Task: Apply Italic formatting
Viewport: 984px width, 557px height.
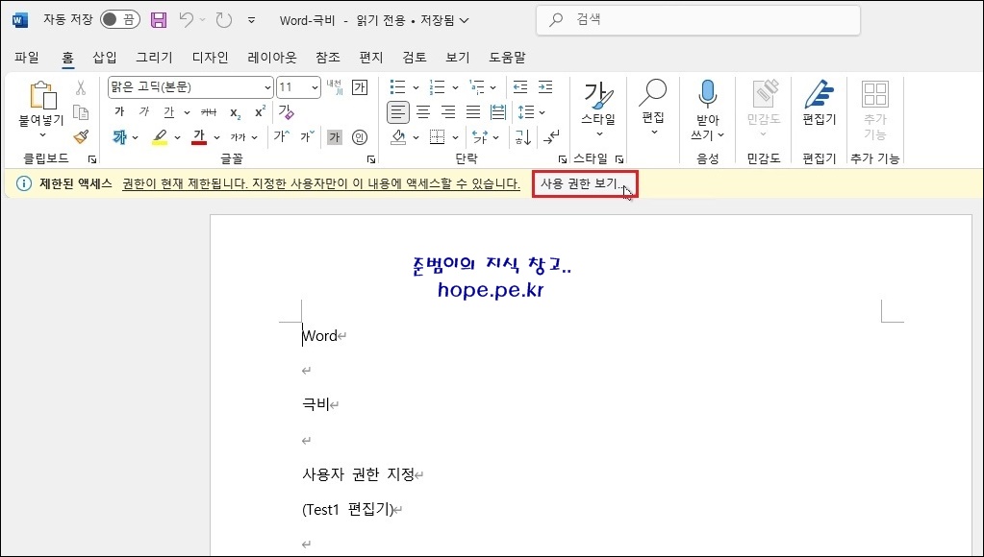Action: [x=144, y=112]
